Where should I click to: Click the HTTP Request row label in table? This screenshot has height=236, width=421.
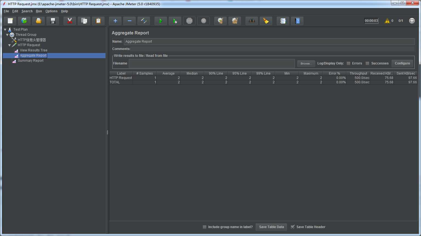tap(121, 78)
